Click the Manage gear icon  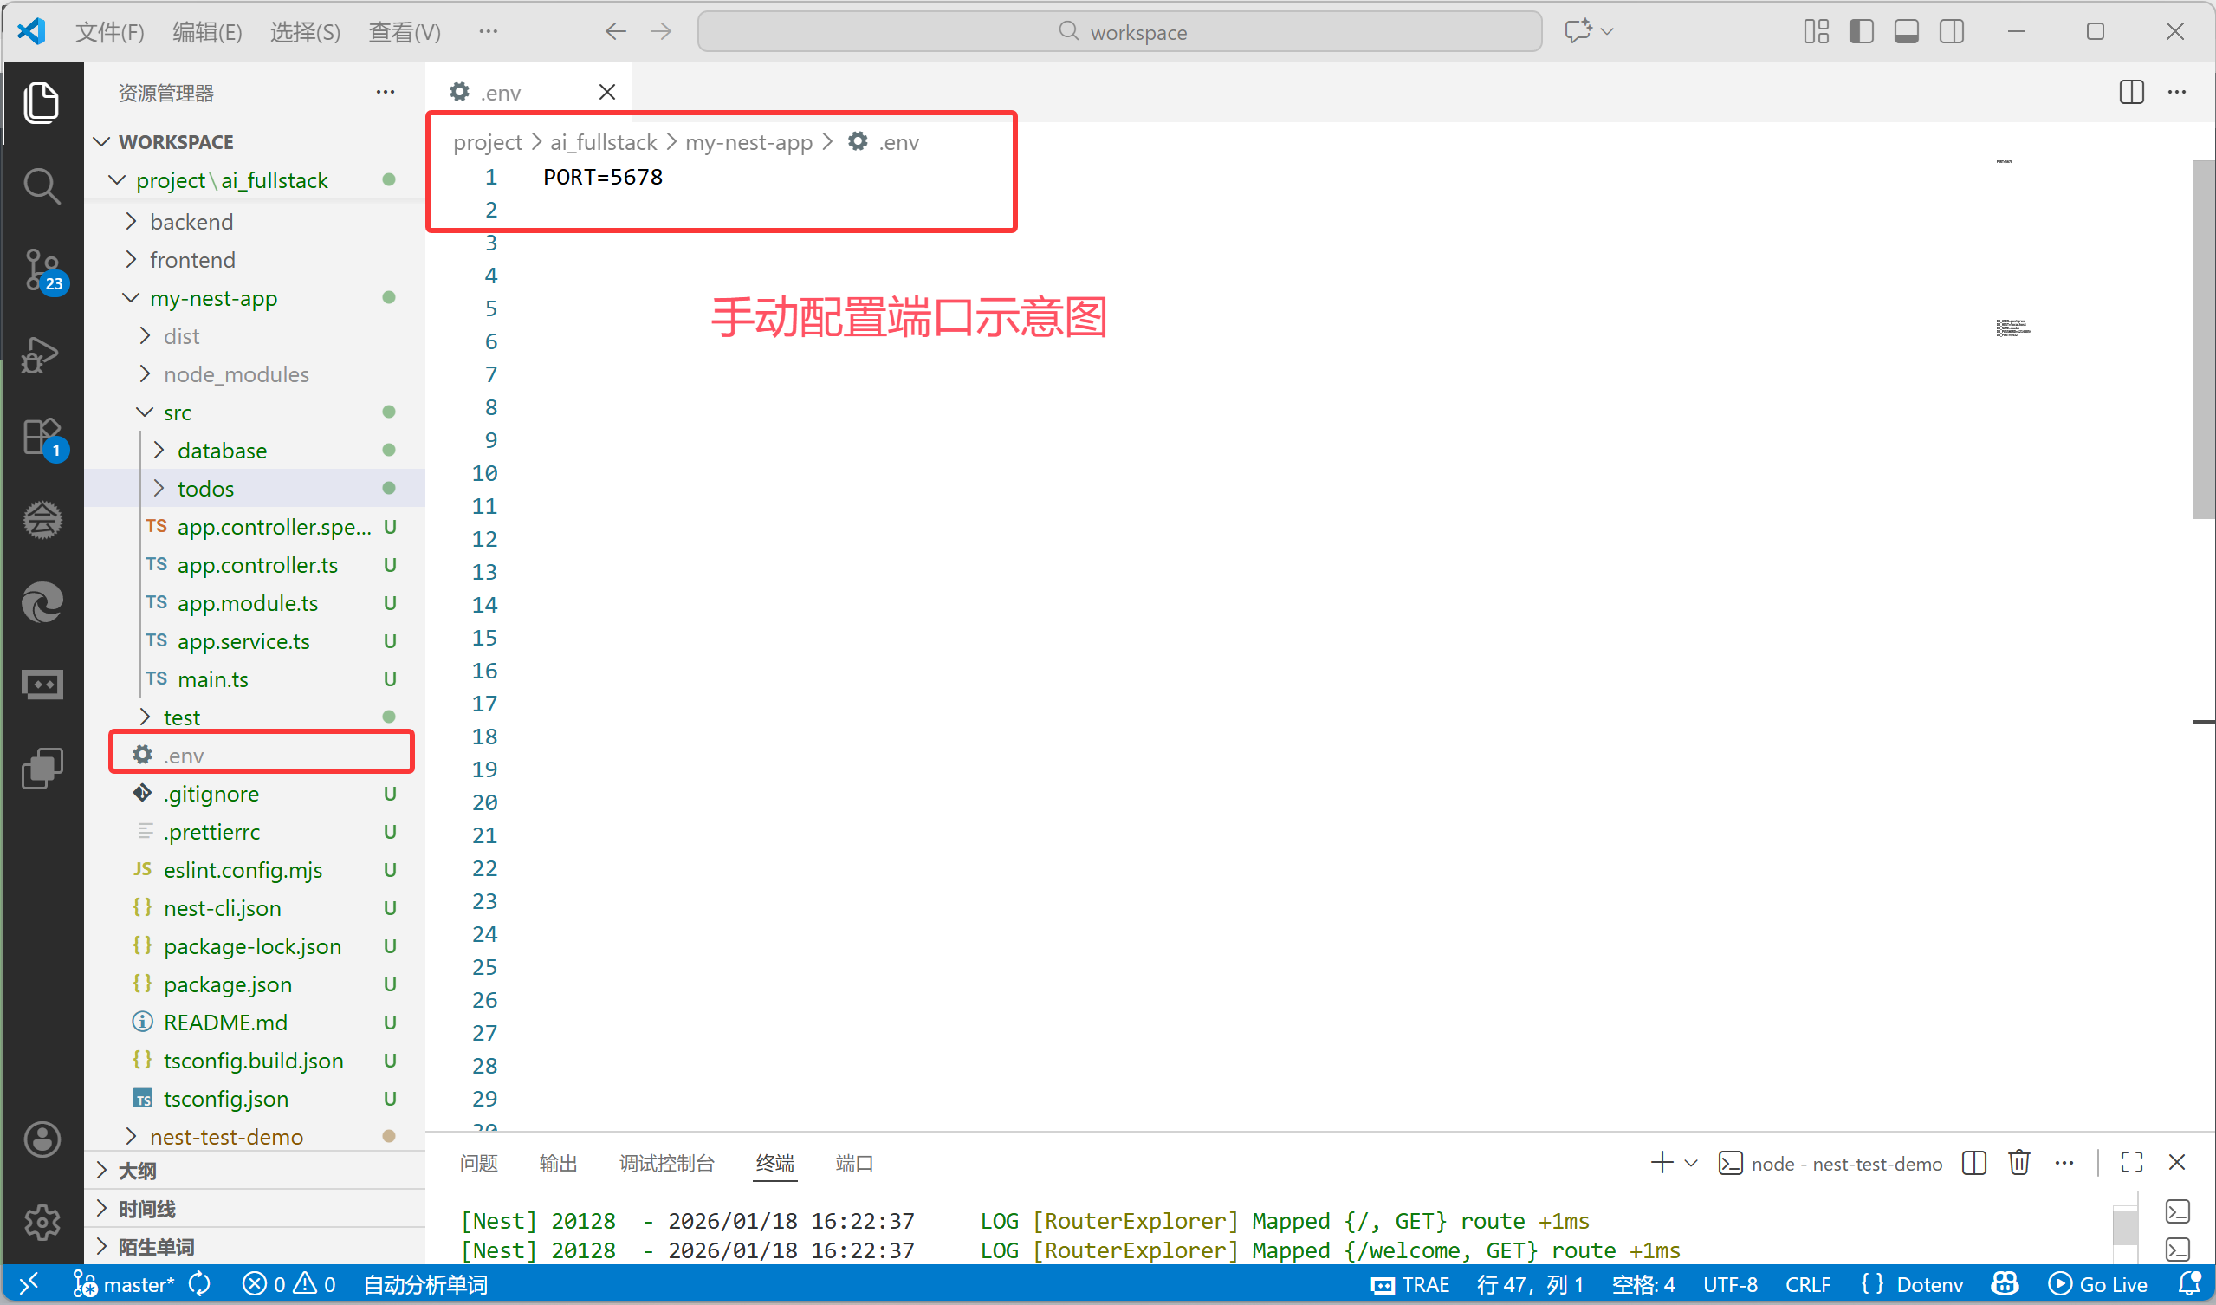[42, 1222]
